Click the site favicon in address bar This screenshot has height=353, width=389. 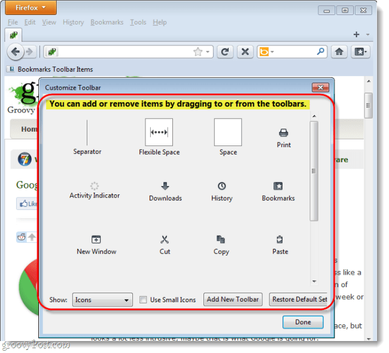point(52,52)
